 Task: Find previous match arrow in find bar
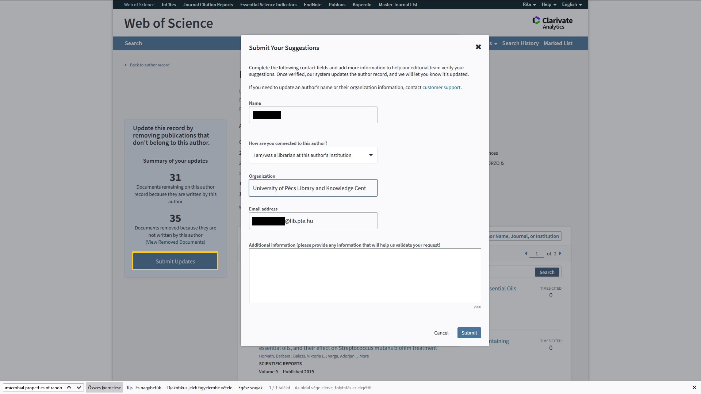click(69, 387)
